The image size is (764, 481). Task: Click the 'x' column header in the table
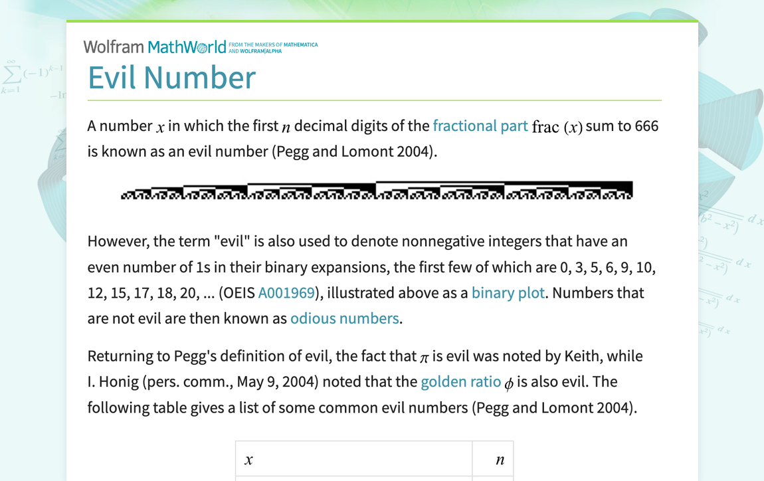pos(248,460)
